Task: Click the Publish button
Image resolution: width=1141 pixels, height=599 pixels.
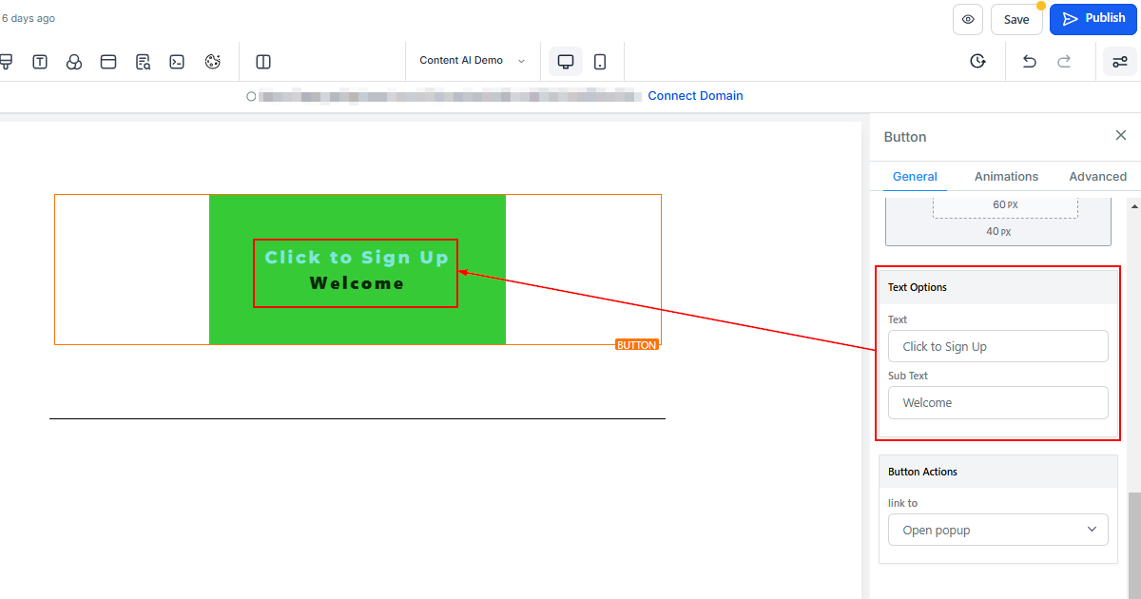Action: click(1093, 19)
